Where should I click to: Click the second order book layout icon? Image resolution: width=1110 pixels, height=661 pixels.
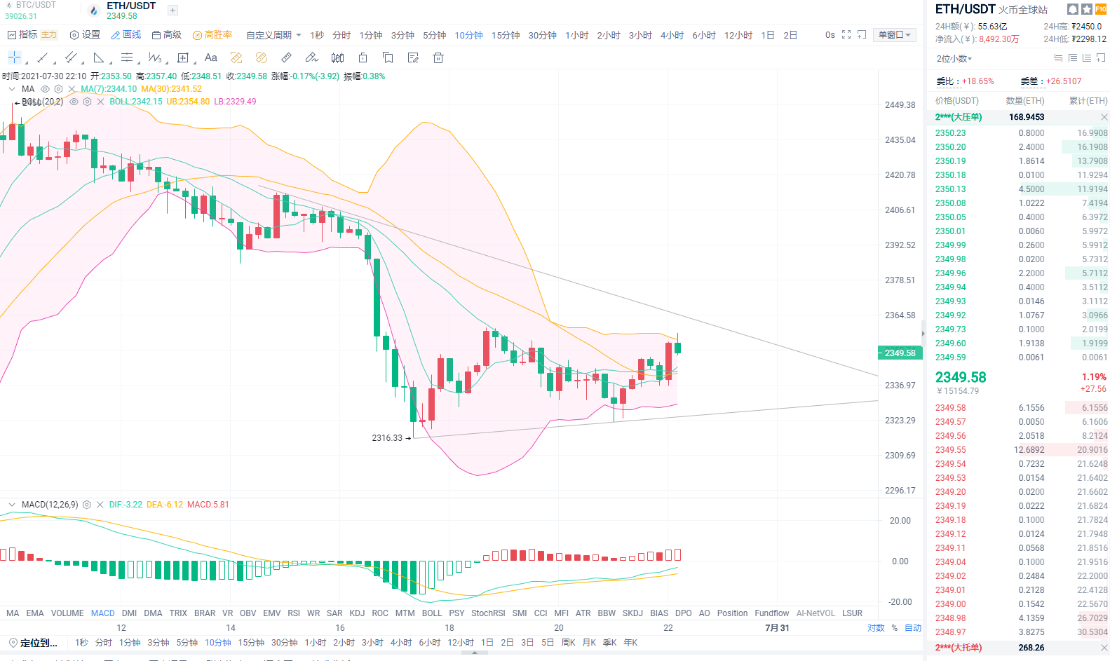1073,58
